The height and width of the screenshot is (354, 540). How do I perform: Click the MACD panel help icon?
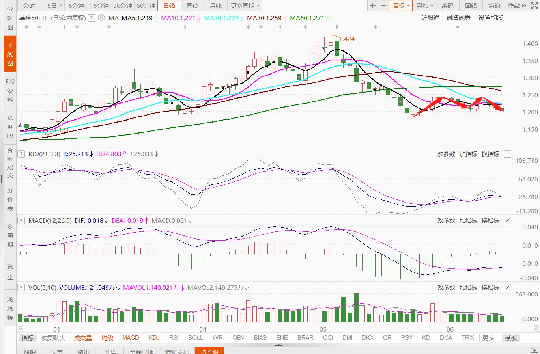coord(21,221)
